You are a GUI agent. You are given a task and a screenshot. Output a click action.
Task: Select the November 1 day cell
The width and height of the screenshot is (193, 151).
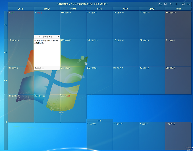(x=99, y=136)
